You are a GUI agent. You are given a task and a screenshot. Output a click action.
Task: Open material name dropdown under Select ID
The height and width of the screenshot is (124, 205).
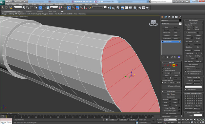point(193,87)
